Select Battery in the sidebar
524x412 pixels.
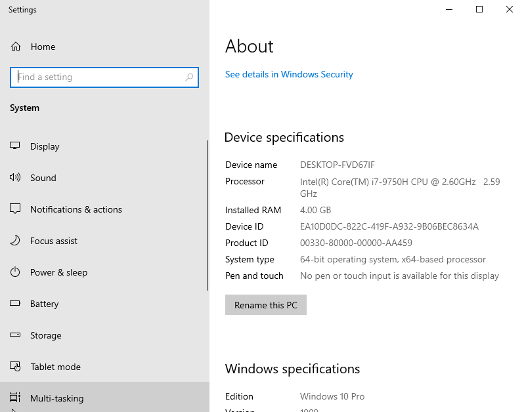click(x=104, y=304)
